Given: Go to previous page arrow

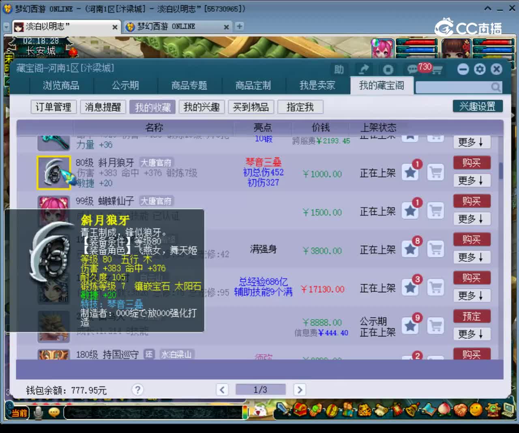Looking at the screenshot, I should [222, 390].
